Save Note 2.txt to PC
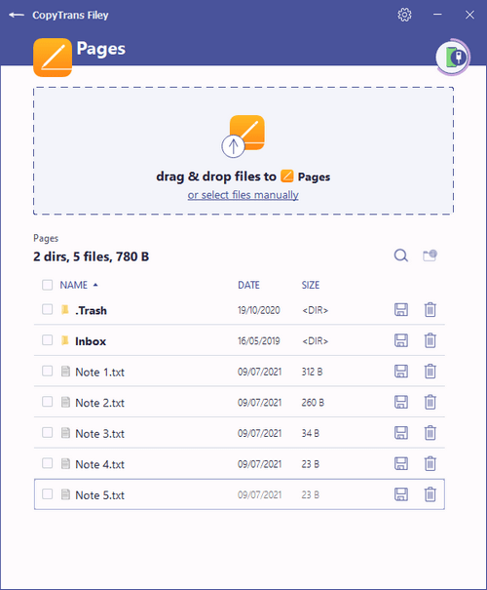The image size is (487, 590). 401,402
